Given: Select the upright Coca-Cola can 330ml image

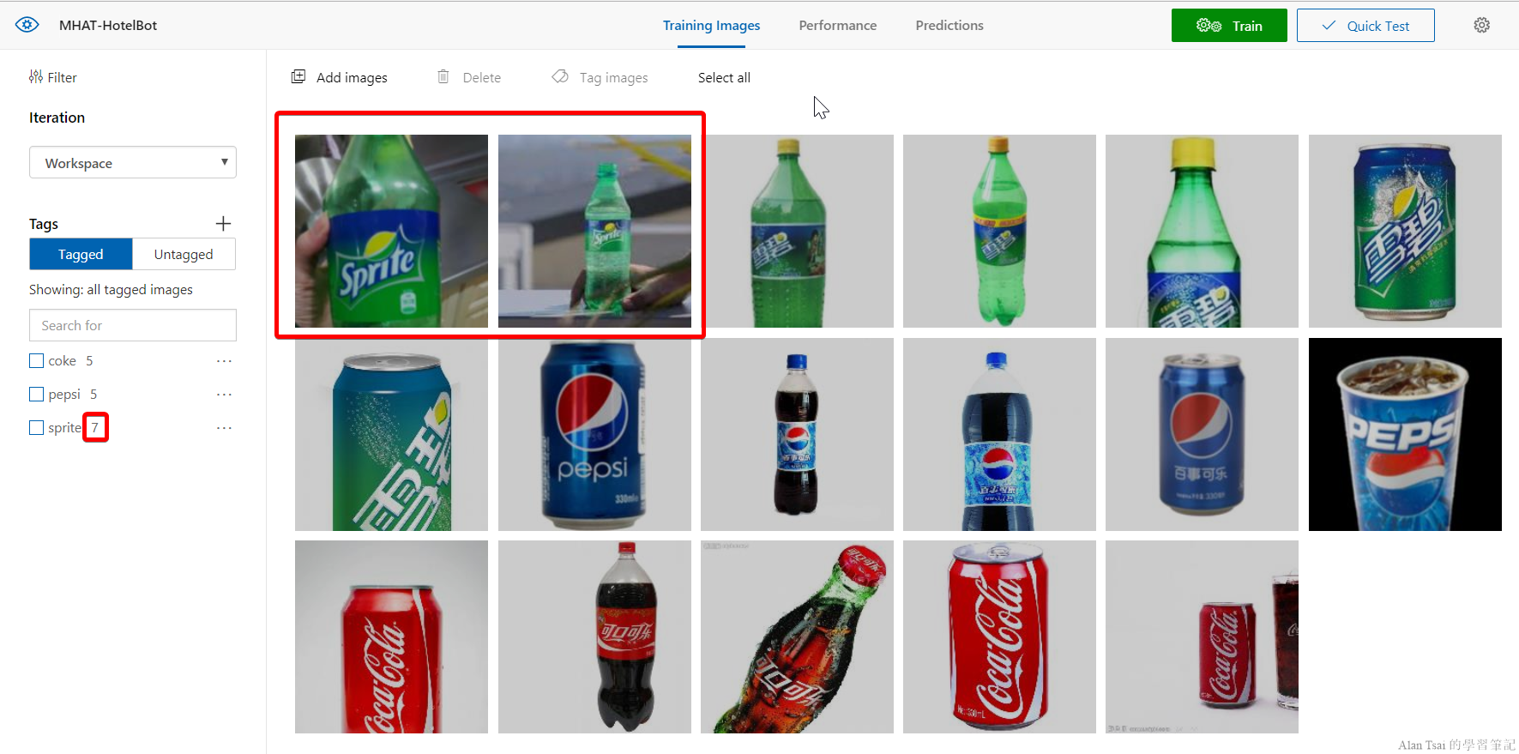Looking at the screenshot, I should pyautogui.click(x=999, y=636).
